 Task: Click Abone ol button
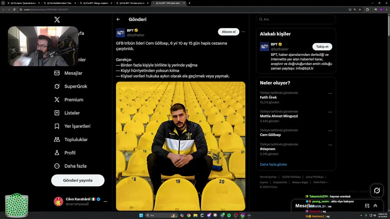229,32
